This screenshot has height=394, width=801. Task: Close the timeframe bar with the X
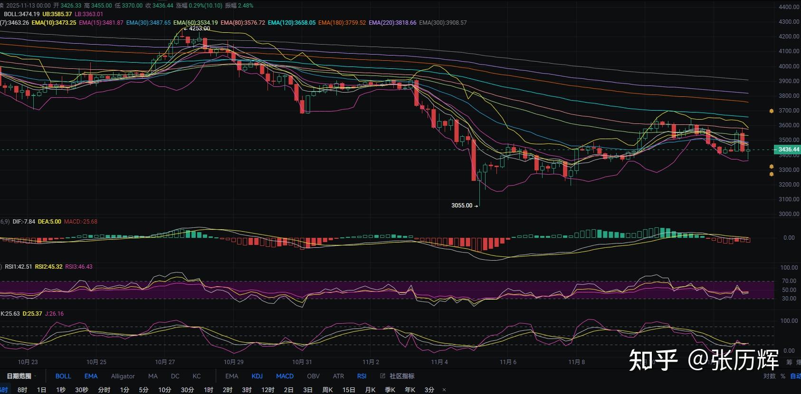tap(444, 390)
